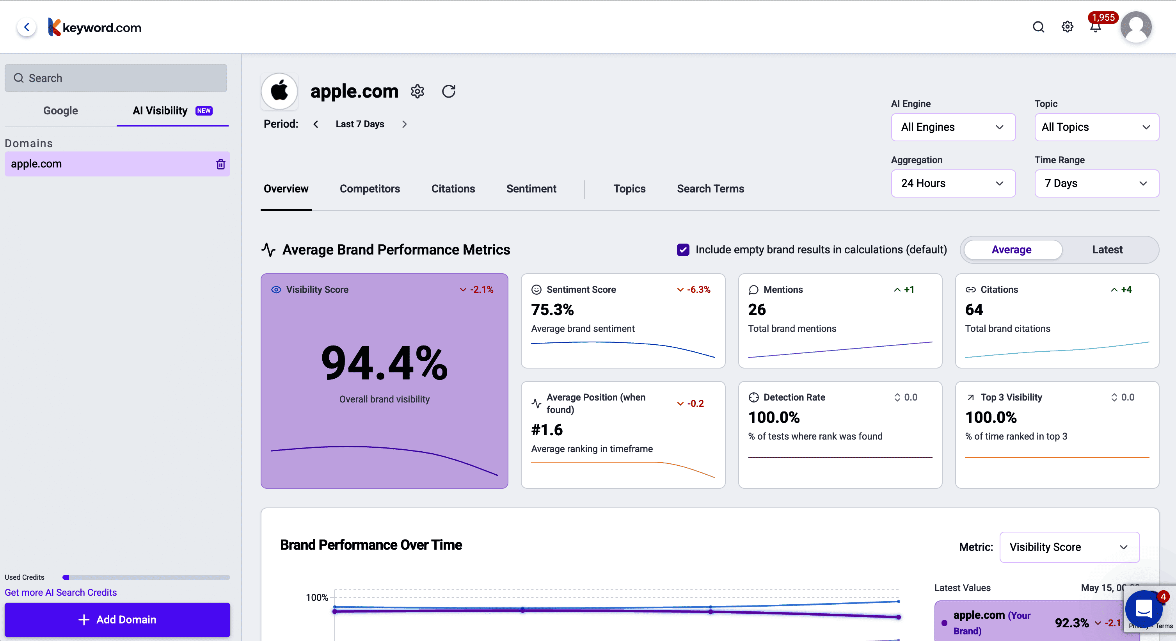
Task: Open the Aggregation 24 Hours dropdown
Action: tap(953, 183)
